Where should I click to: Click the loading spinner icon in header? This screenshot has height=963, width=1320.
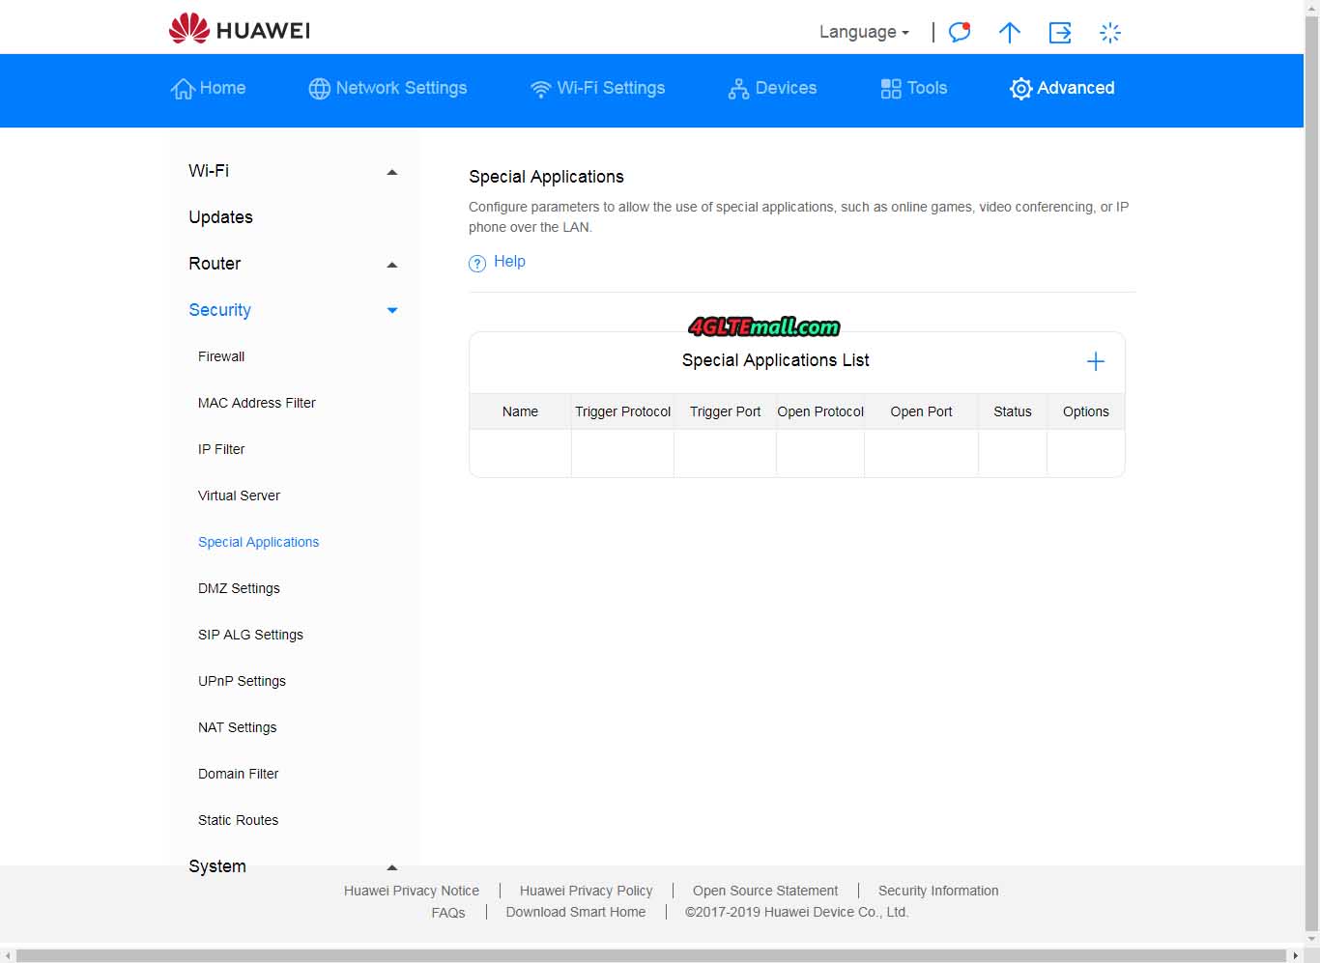click(x=1110, y=33)
